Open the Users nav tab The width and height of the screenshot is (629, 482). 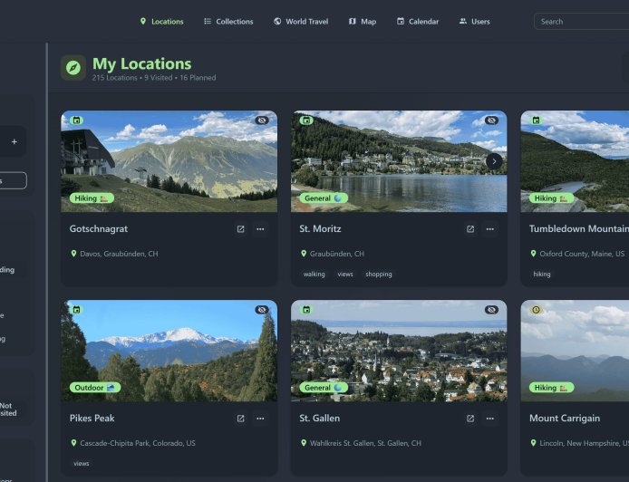tap(475, 22)
